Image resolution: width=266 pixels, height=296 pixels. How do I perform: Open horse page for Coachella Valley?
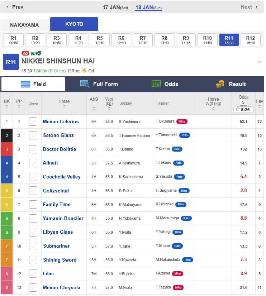click(x=62, y=177)
